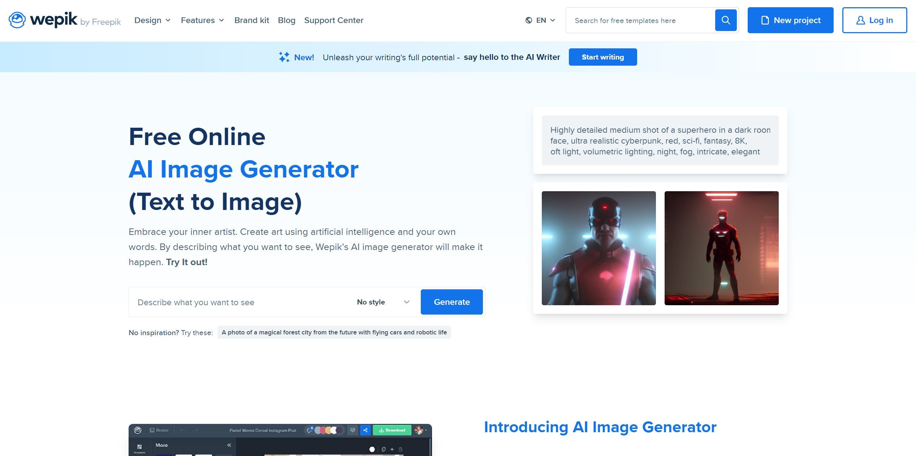Open the red standing superhero image
The width and height of the screenshot is (916, 456).
(x=721, y=248)
